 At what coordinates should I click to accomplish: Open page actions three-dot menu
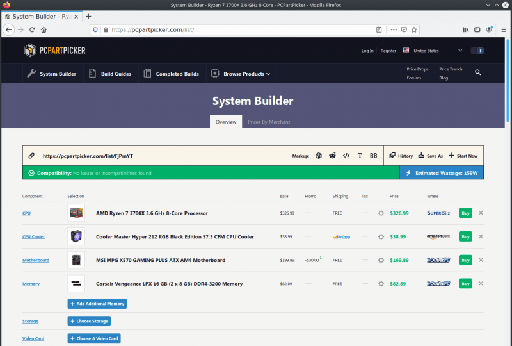(x=394, y=29)
